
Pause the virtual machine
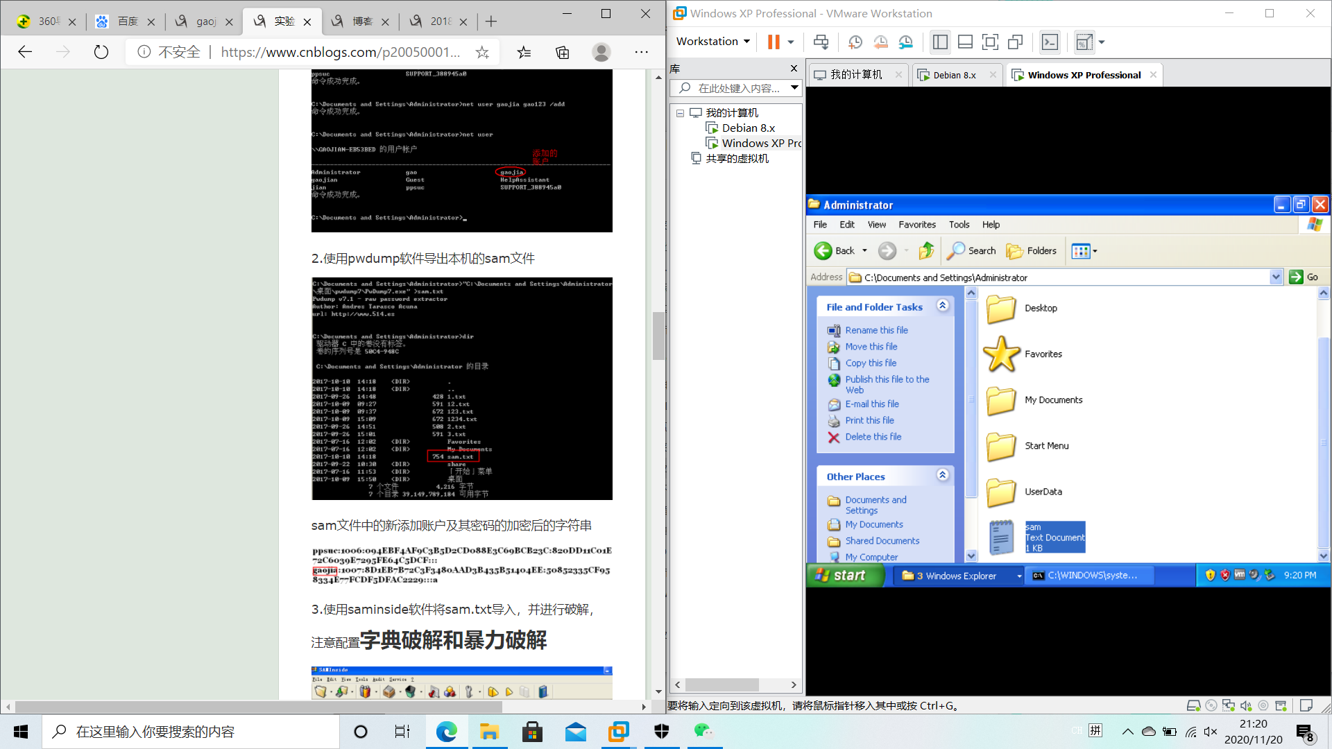coord(773,42)
